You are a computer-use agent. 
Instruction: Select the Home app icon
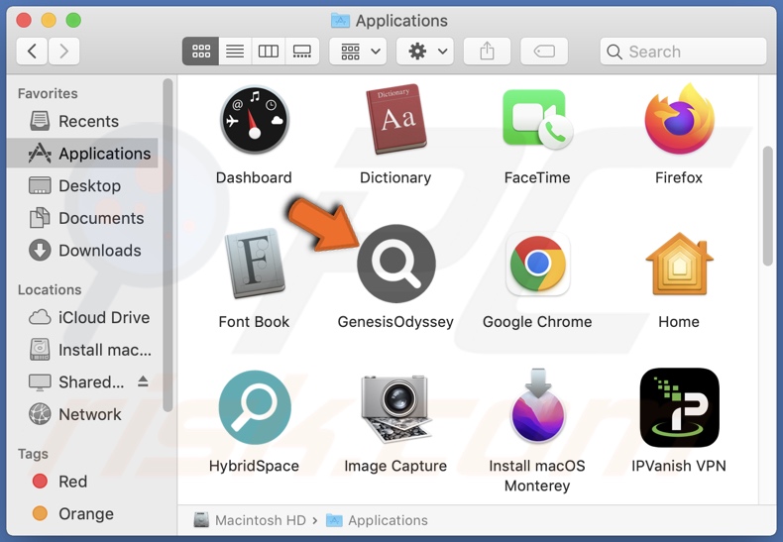click(679, 264)
